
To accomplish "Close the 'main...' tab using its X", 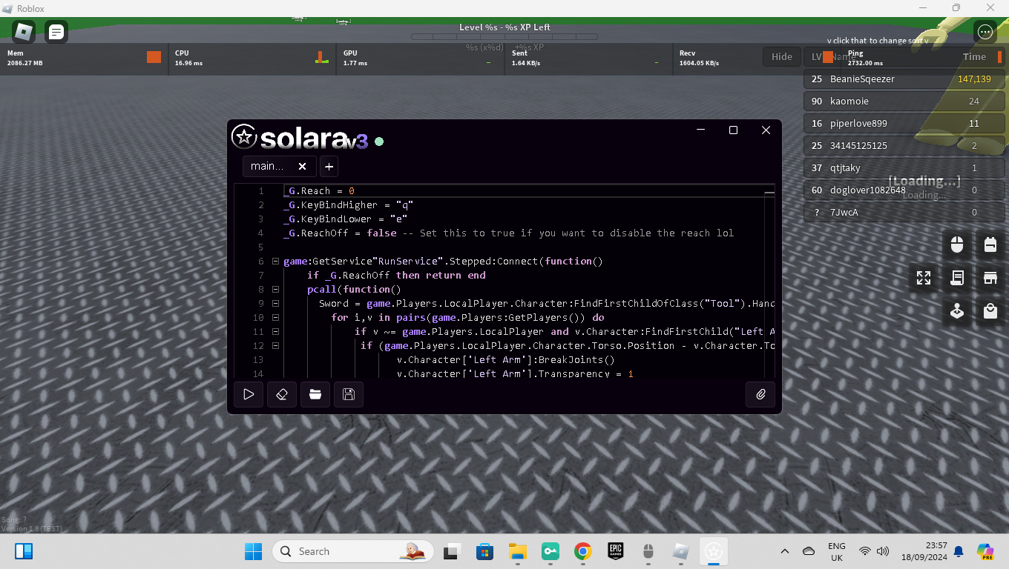I will click(302, 167).
